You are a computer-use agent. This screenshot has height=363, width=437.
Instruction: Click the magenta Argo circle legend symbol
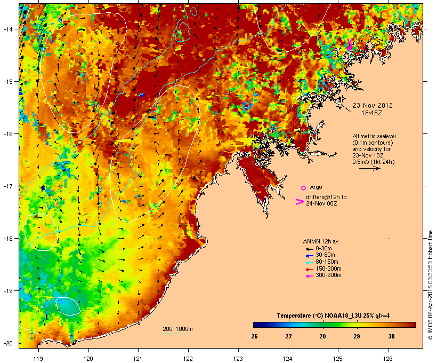(304, 188)
